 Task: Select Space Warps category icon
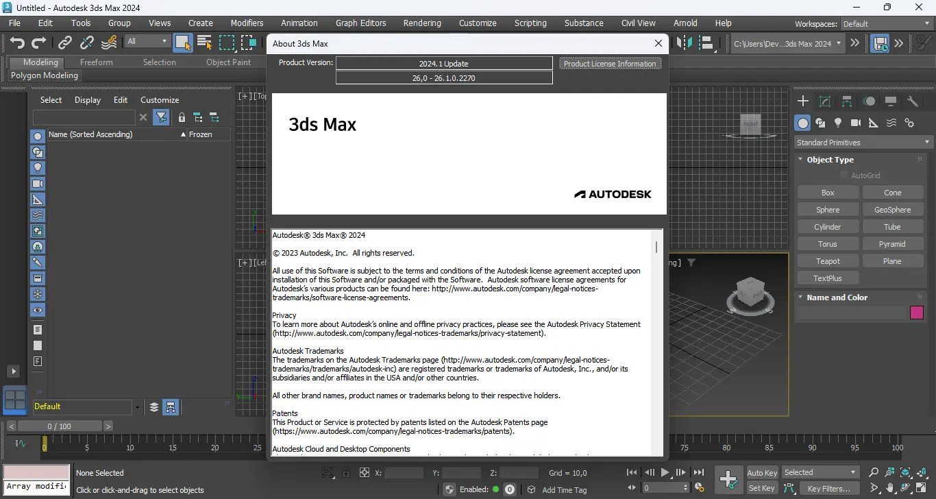[891, 123]
